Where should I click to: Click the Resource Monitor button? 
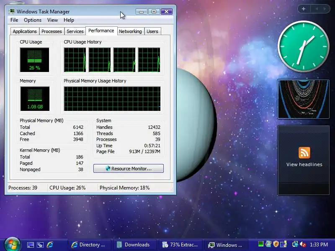pos(129,169)
